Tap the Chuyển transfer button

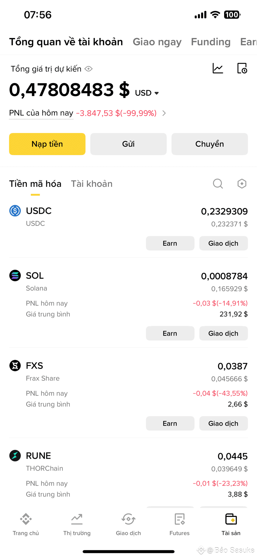[210, 144]
